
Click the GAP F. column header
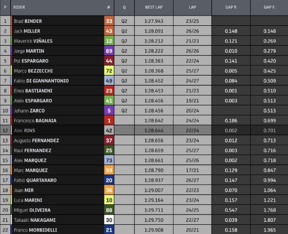[269, 7]
